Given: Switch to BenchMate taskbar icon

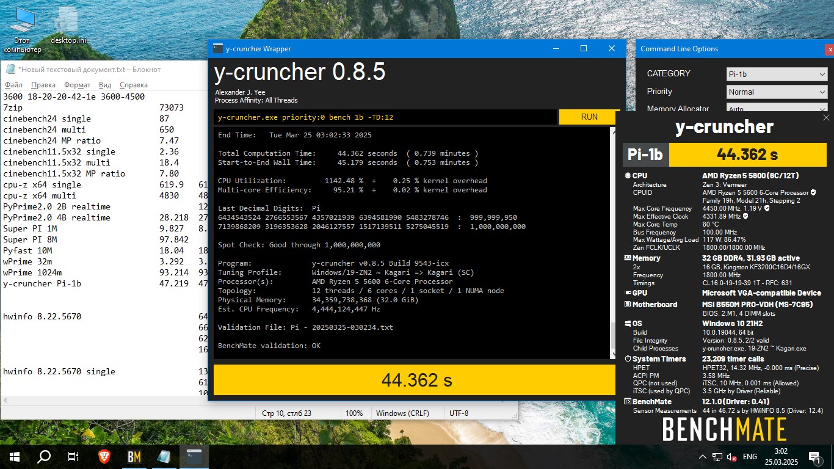Looking at the screenshot, I should pyautogui.click(x=134, y=456).
